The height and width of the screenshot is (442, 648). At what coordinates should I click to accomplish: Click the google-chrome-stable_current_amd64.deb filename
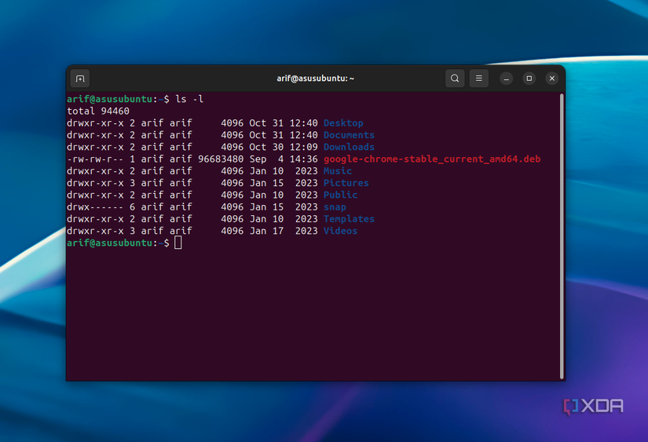coord(432,159)
